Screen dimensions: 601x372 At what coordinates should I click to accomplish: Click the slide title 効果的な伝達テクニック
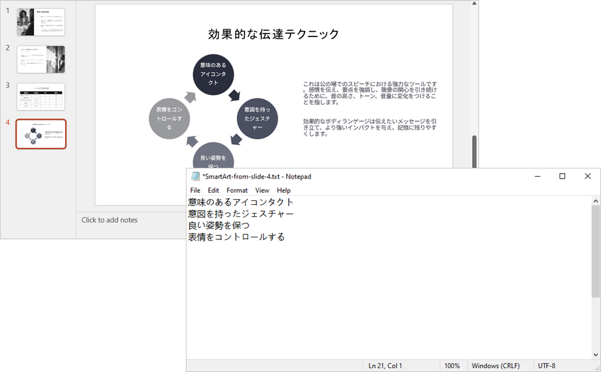(273, 34)
